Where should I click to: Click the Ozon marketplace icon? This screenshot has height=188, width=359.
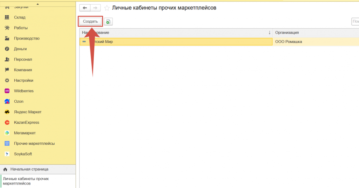pos(7,101)
